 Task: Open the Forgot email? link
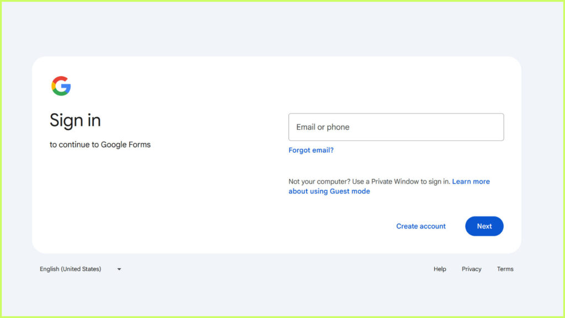(311, 150)
